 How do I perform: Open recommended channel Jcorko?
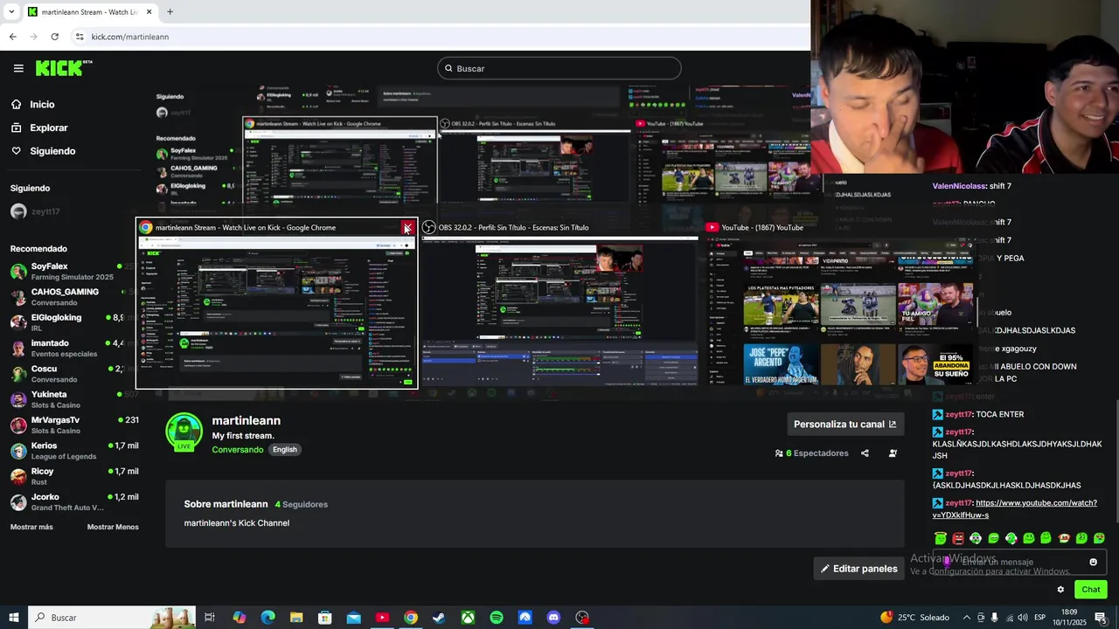click(x=73, y=501)
